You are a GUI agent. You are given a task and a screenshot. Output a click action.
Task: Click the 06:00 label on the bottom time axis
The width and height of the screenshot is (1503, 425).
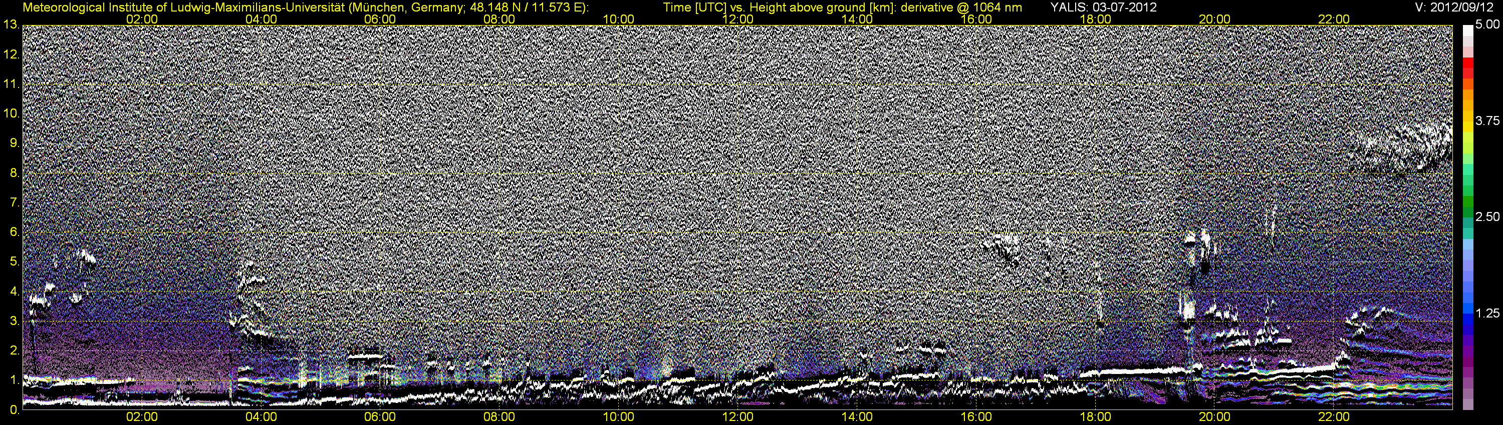pyautogui.click(x=380, y=417)
